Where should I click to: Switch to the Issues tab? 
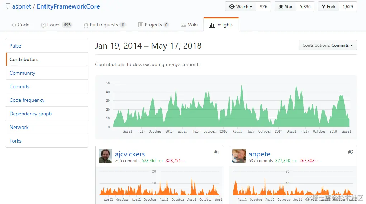(x=56, y=25)
